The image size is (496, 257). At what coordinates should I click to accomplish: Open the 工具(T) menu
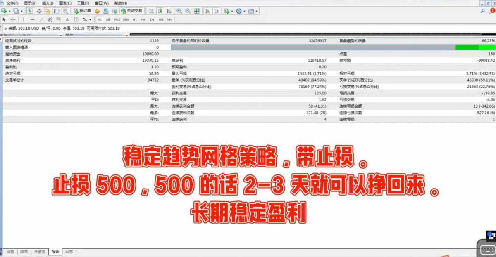83,3
